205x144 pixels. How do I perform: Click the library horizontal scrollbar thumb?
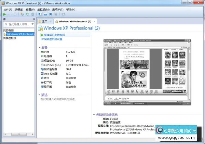point(19,134)
